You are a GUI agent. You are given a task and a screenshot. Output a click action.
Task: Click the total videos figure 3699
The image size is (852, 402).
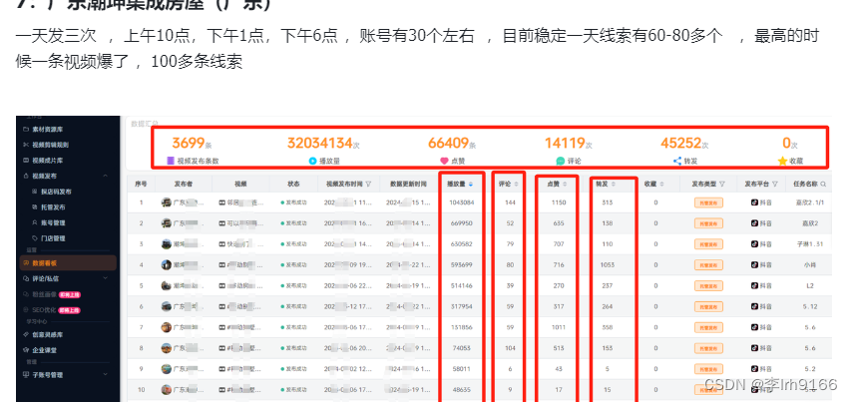[188, 143]
